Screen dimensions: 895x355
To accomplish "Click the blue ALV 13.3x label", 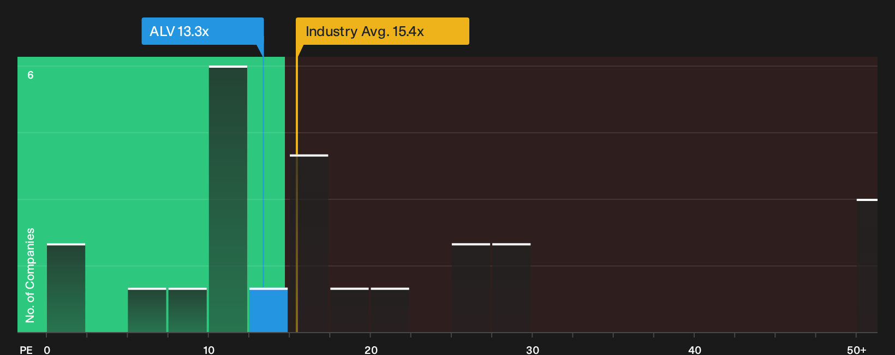I will (202, 31).
